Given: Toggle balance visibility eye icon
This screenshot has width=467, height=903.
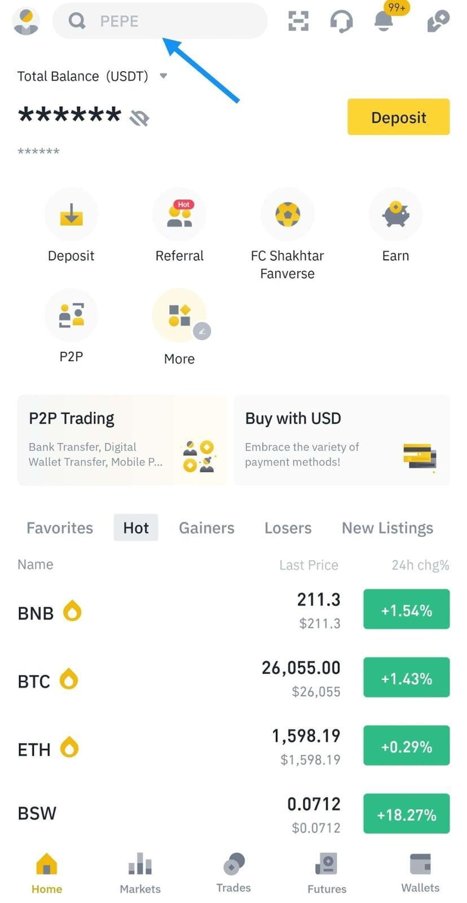Looking at the screenshot, I should click(x=139, y=117).
